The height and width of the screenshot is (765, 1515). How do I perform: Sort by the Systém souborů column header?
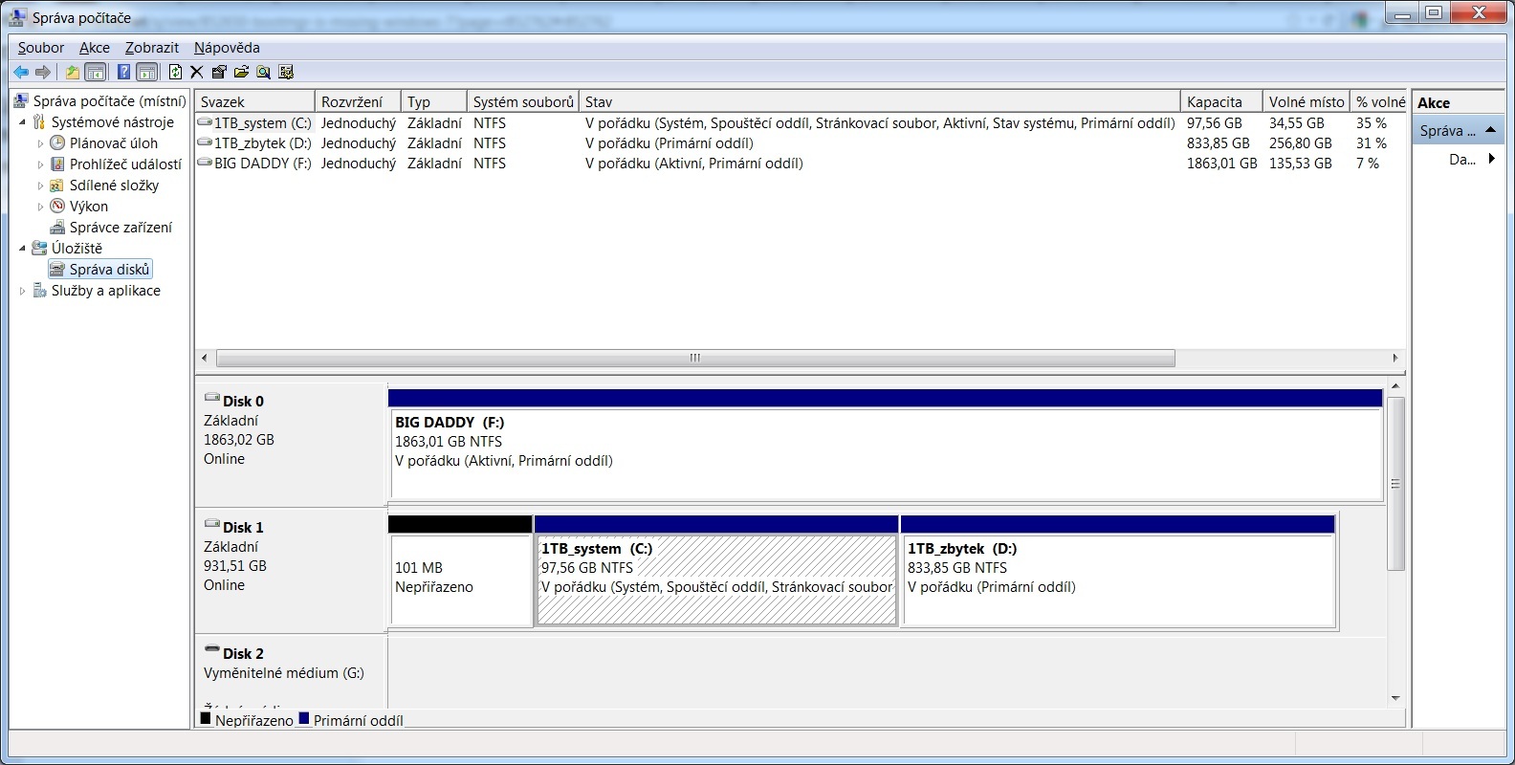523,101
